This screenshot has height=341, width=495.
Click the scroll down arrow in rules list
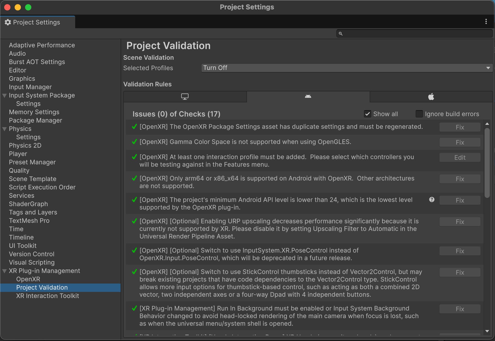tap(487, 331)
